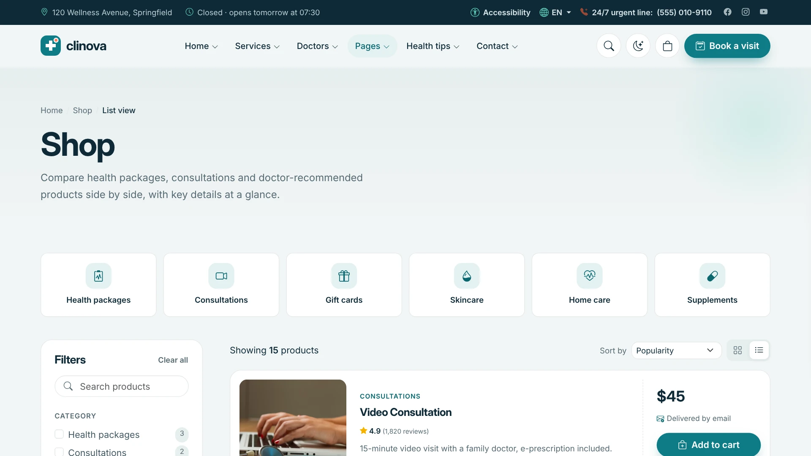Click the CONSULTATIONS category label on product

pyautogui.click(x=390, y=396)
